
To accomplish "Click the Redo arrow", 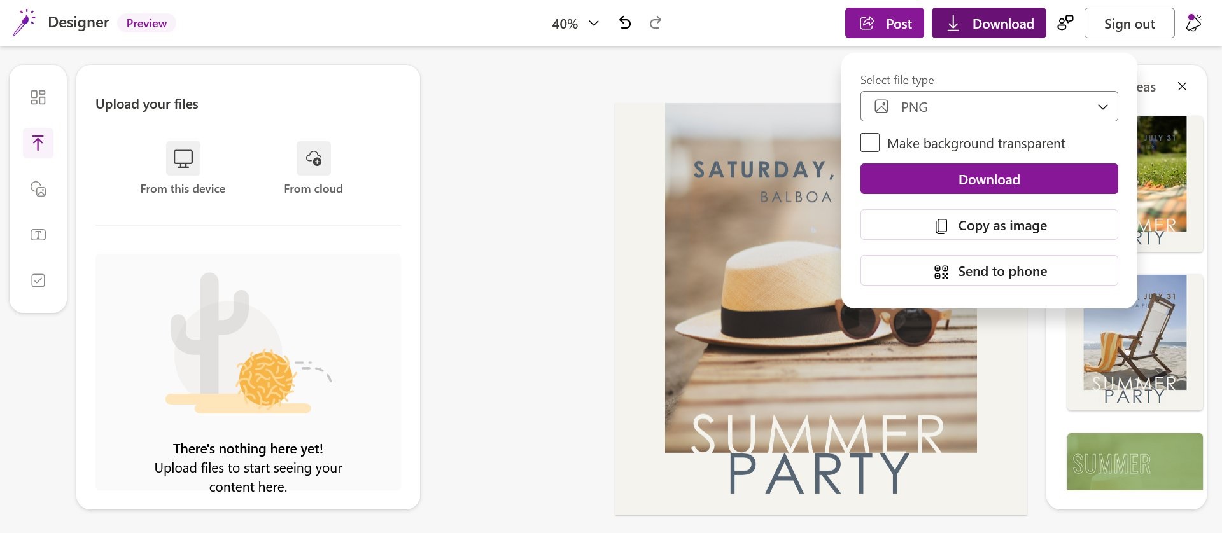I will 655,23.
